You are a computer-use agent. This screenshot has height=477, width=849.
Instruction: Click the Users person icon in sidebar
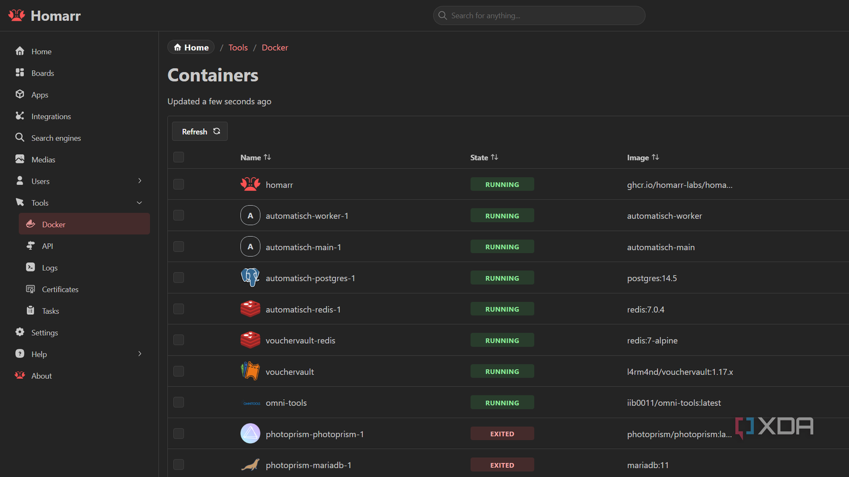point(20,180)
